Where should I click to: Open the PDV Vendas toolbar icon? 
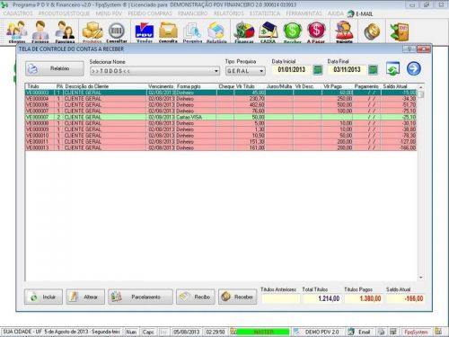click(x=145, y=32)
